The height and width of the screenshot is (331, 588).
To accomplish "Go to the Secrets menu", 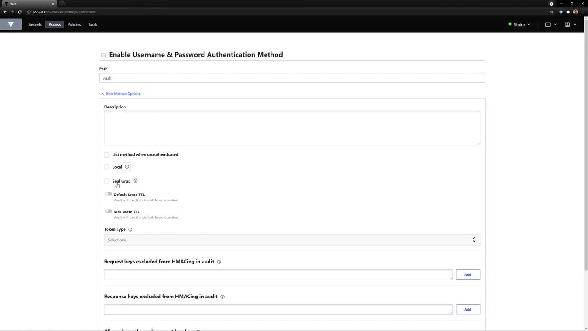I will click(35, 25).
